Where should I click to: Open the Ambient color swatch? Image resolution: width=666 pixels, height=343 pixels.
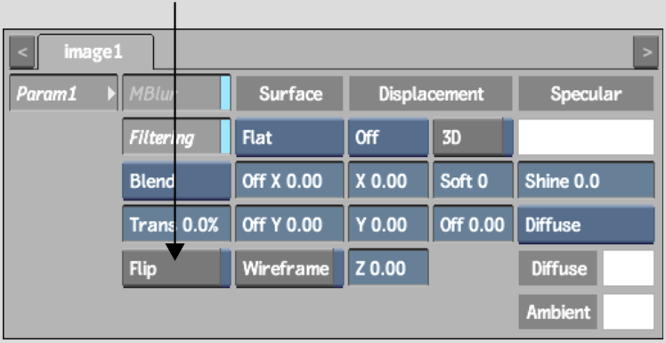(x=629, y=312)
